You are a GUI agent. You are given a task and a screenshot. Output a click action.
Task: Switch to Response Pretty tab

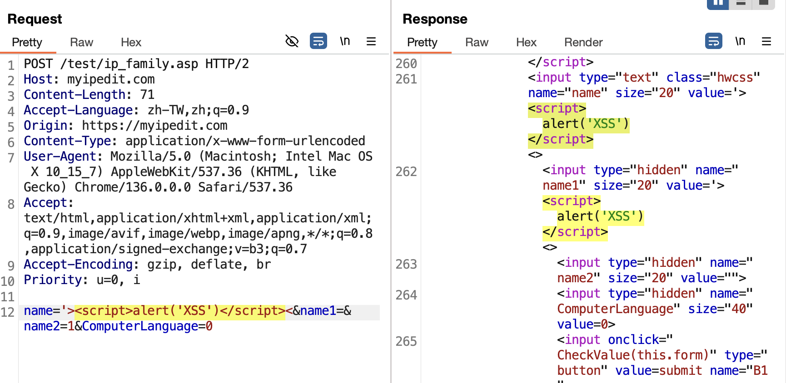[423, 42]
